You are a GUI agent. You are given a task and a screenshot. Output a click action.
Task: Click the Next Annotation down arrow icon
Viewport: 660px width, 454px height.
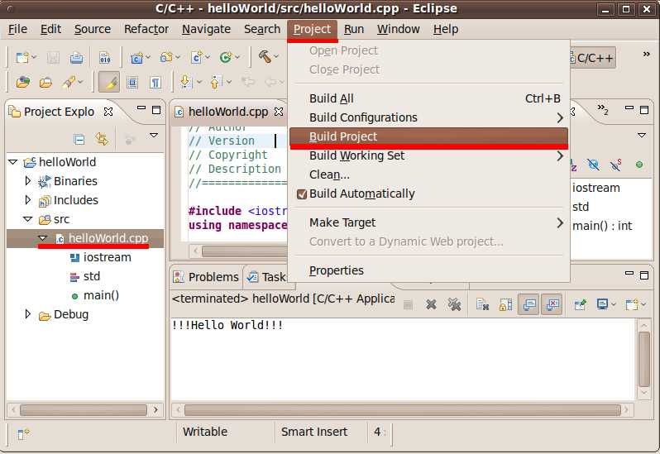tap(185, 81)
